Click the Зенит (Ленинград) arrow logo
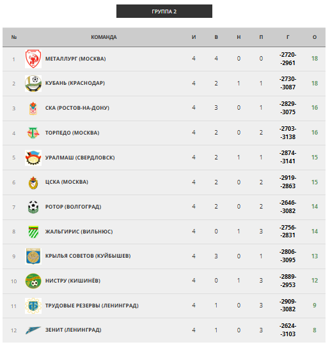The image size is (330, 347). tap(33, 330)
